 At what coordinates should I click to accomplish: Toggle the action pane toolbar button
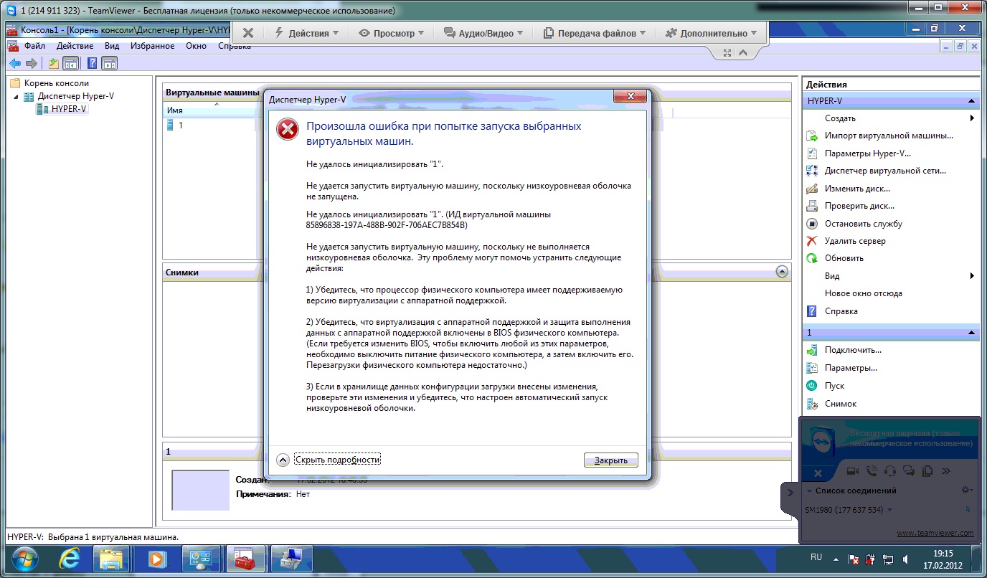(x=109, y=63)
